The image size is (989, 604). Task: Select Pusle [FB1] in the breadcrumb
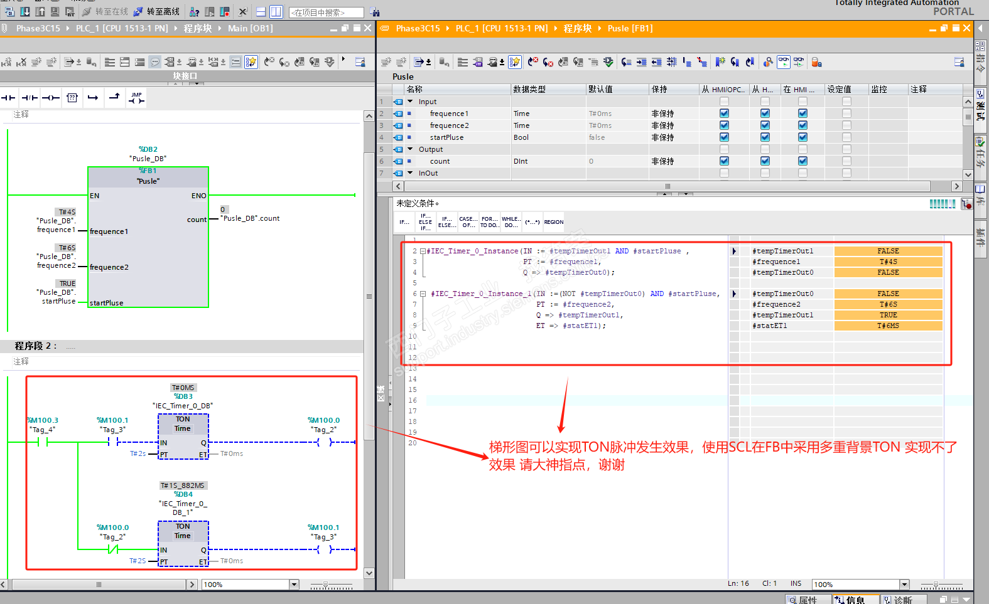630,28
